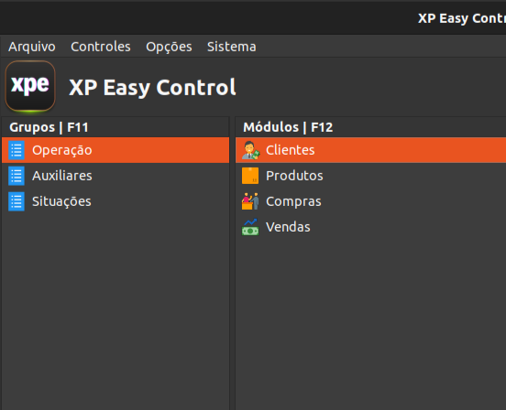The image size is (506, 410).
Task: Open the Produtos module
Action: (x=370, y=176)
